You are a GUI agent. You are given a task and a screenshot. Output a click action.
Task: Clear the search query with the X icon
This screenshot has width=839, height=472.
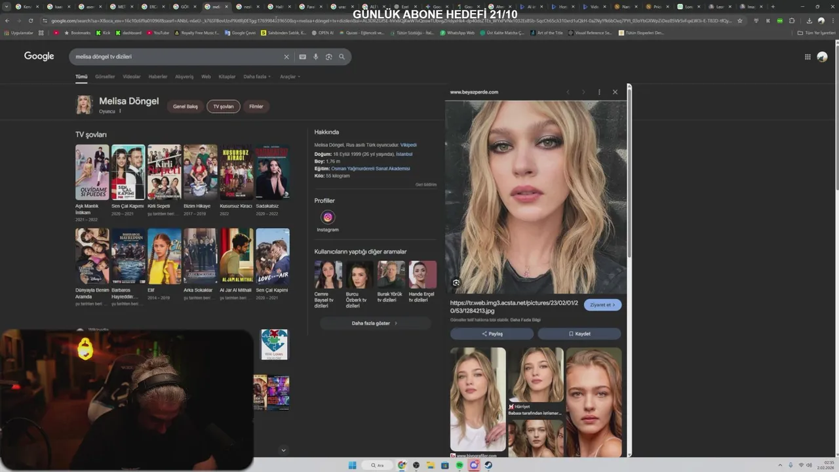coord(286,57)
